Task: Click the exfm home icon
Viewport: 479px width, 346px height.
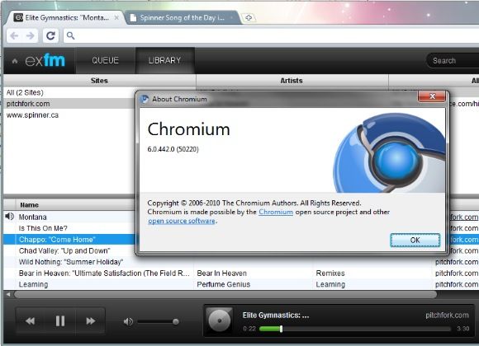Action: point(15,61)
